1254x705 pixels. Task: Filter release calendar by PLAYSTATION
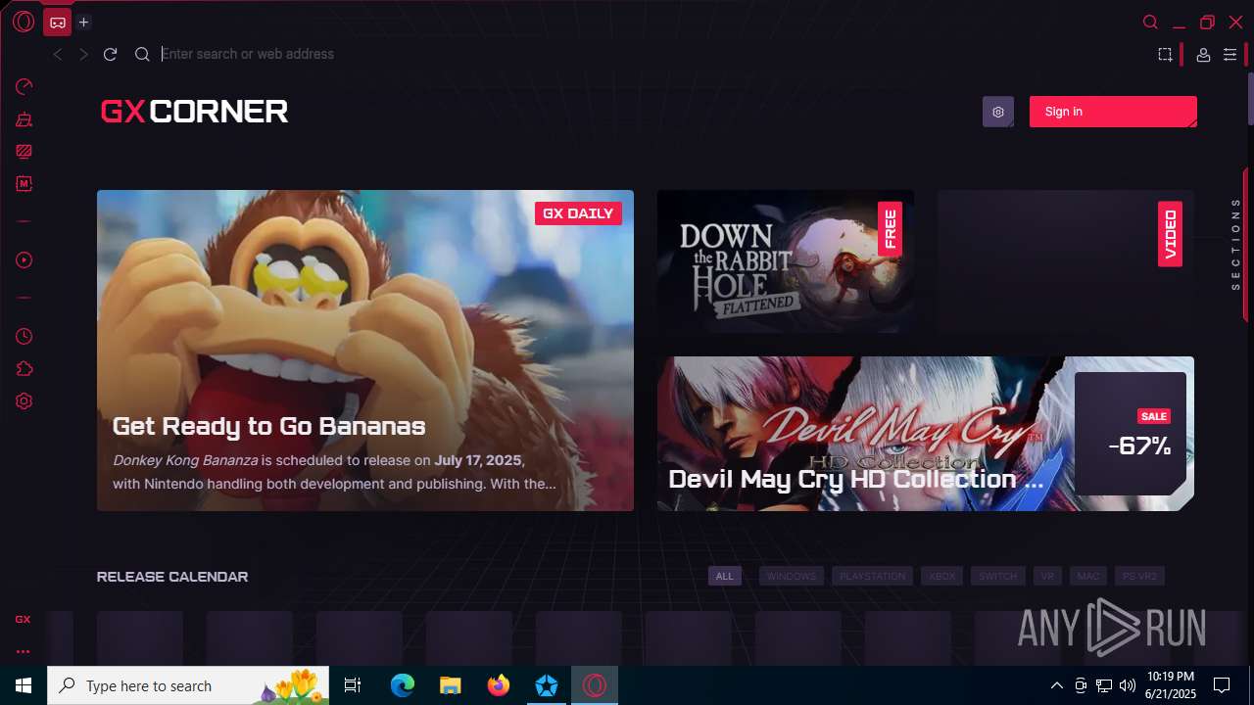[872, 576]
